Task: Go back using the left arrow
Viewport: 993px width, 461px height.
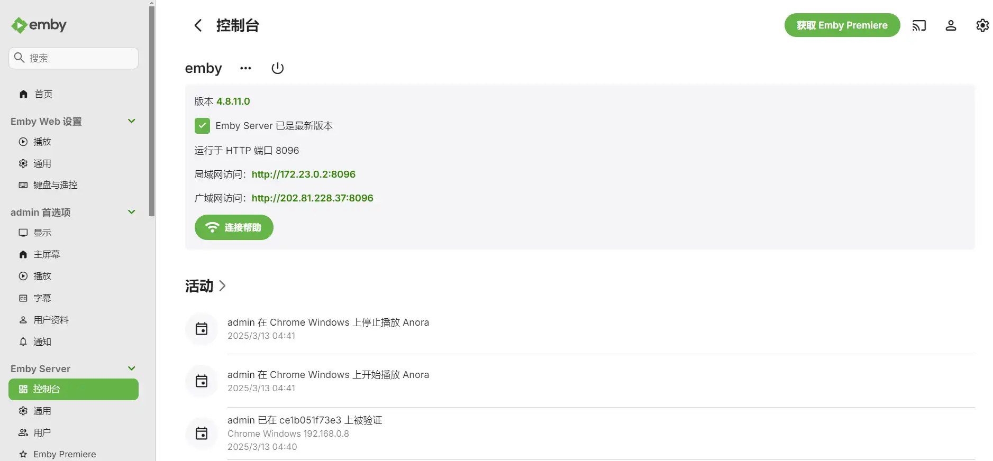Action: pos(198,25)
